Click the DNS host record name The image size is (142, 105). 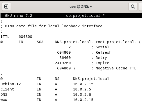coord(4,94)
